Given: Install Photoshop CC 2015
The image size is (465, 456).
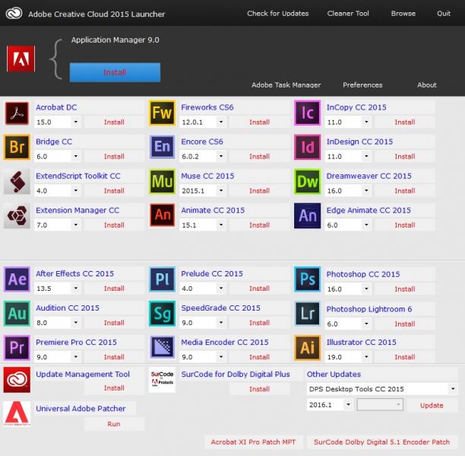Looking at the screenshot, I should (x=405, y=289).
